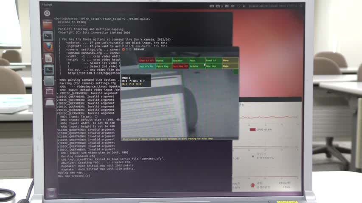Click the map info overlay showing Maps 2
Viewport: 362px width, 203px height.
[x=136, y=81]
